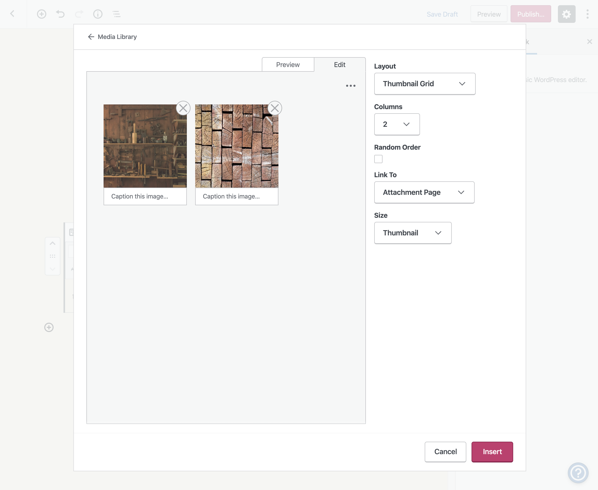Remove the workshop tools image from gallery
Viewport: 598px width, 490px height.
(183, 108)
